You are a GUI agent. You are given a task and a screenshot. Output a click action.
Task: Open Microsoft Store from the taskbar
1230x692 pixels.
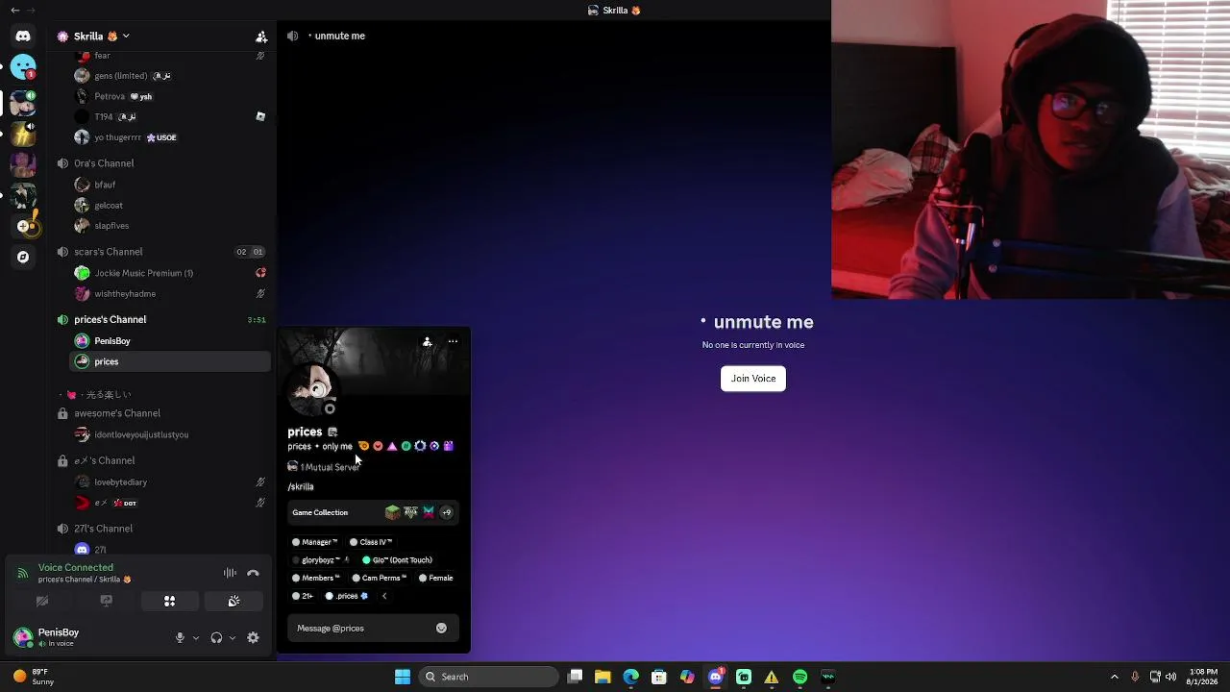[659, 677]
